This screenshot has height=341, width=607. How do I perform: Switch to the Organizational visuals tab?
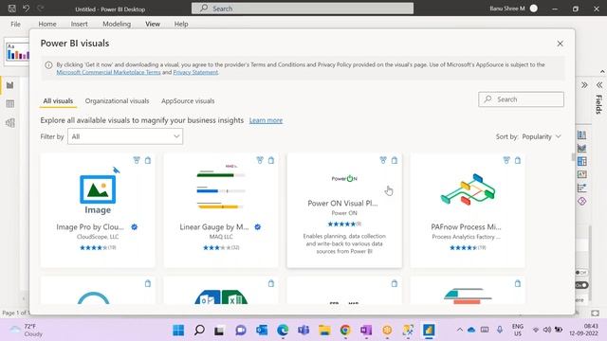(x=117, y=101)
